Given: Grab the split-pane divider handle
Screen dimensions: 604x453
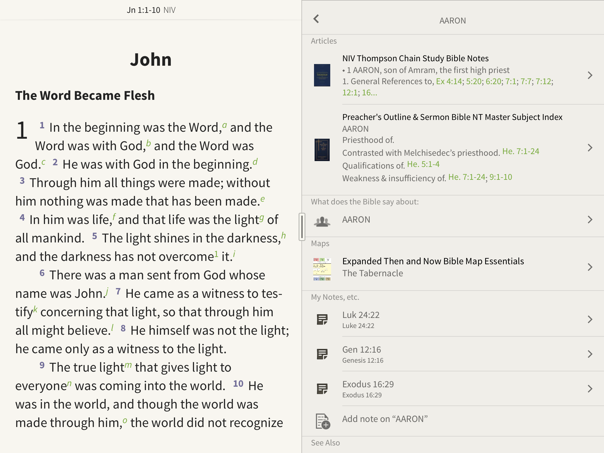Looking at the screenshot, I should pos(302,226).
